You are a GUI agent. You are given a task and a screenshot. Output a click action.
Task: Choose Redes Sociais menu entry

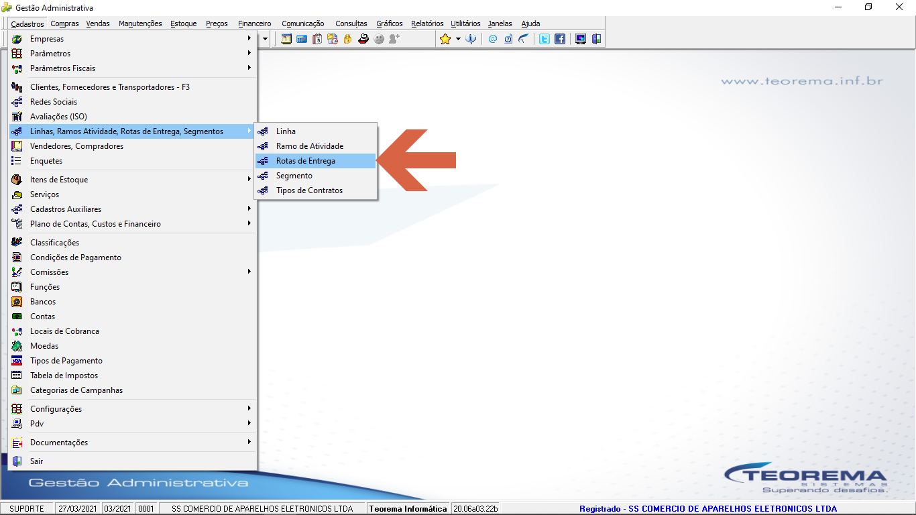[133, 102]
